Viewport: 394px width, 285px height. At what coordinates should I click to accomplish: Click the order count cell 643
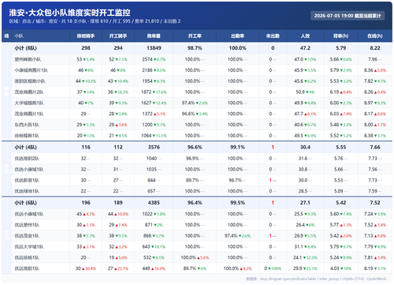click(x=146, y=247)
